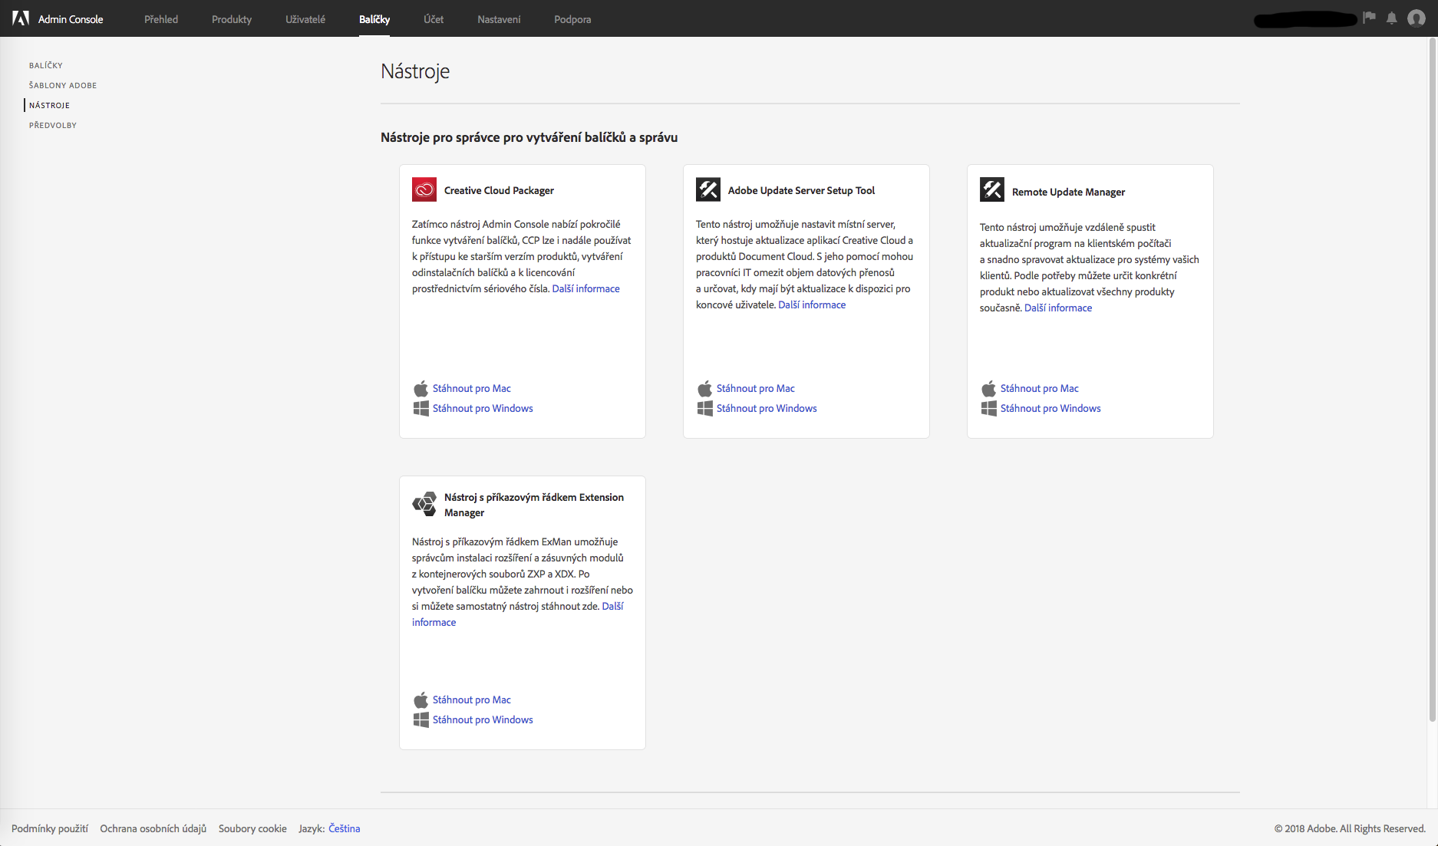The image size is (1438, 846).
Task: Open notifications bell icon
Action: point(1391,18)
